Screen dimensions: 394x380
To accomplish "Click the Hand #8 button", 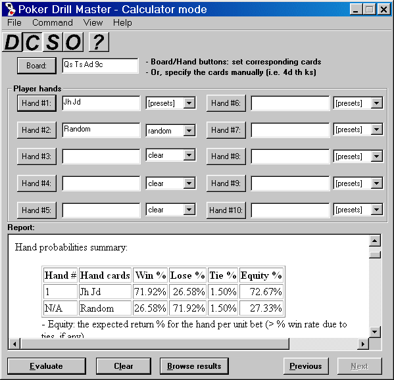I will pyautogui.click(x=226, y=156).
